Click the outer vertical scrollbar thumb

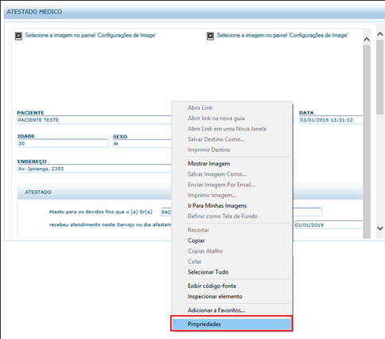coord(380,77)
